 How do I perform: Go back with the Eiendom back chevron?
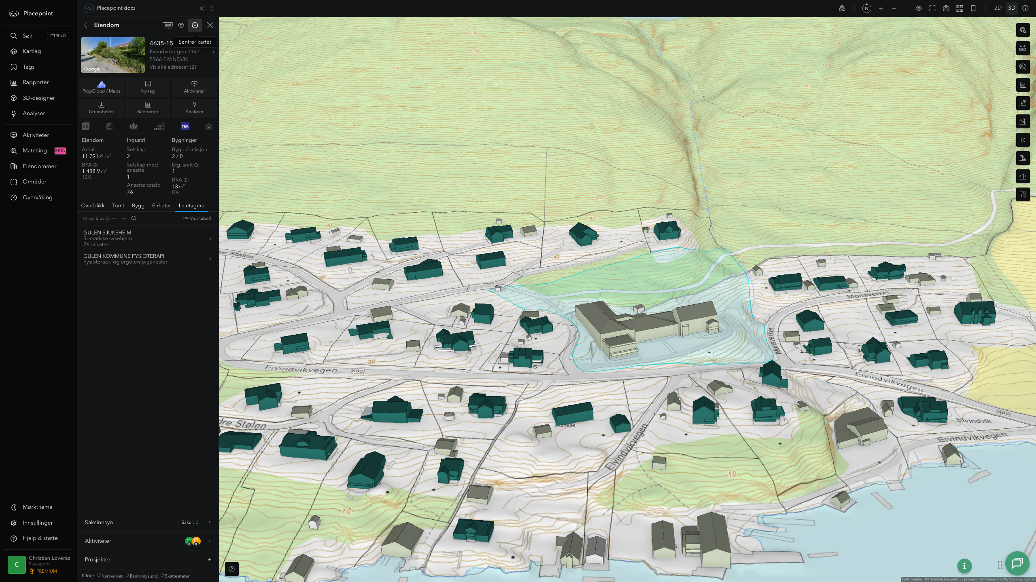coord(86,25)
